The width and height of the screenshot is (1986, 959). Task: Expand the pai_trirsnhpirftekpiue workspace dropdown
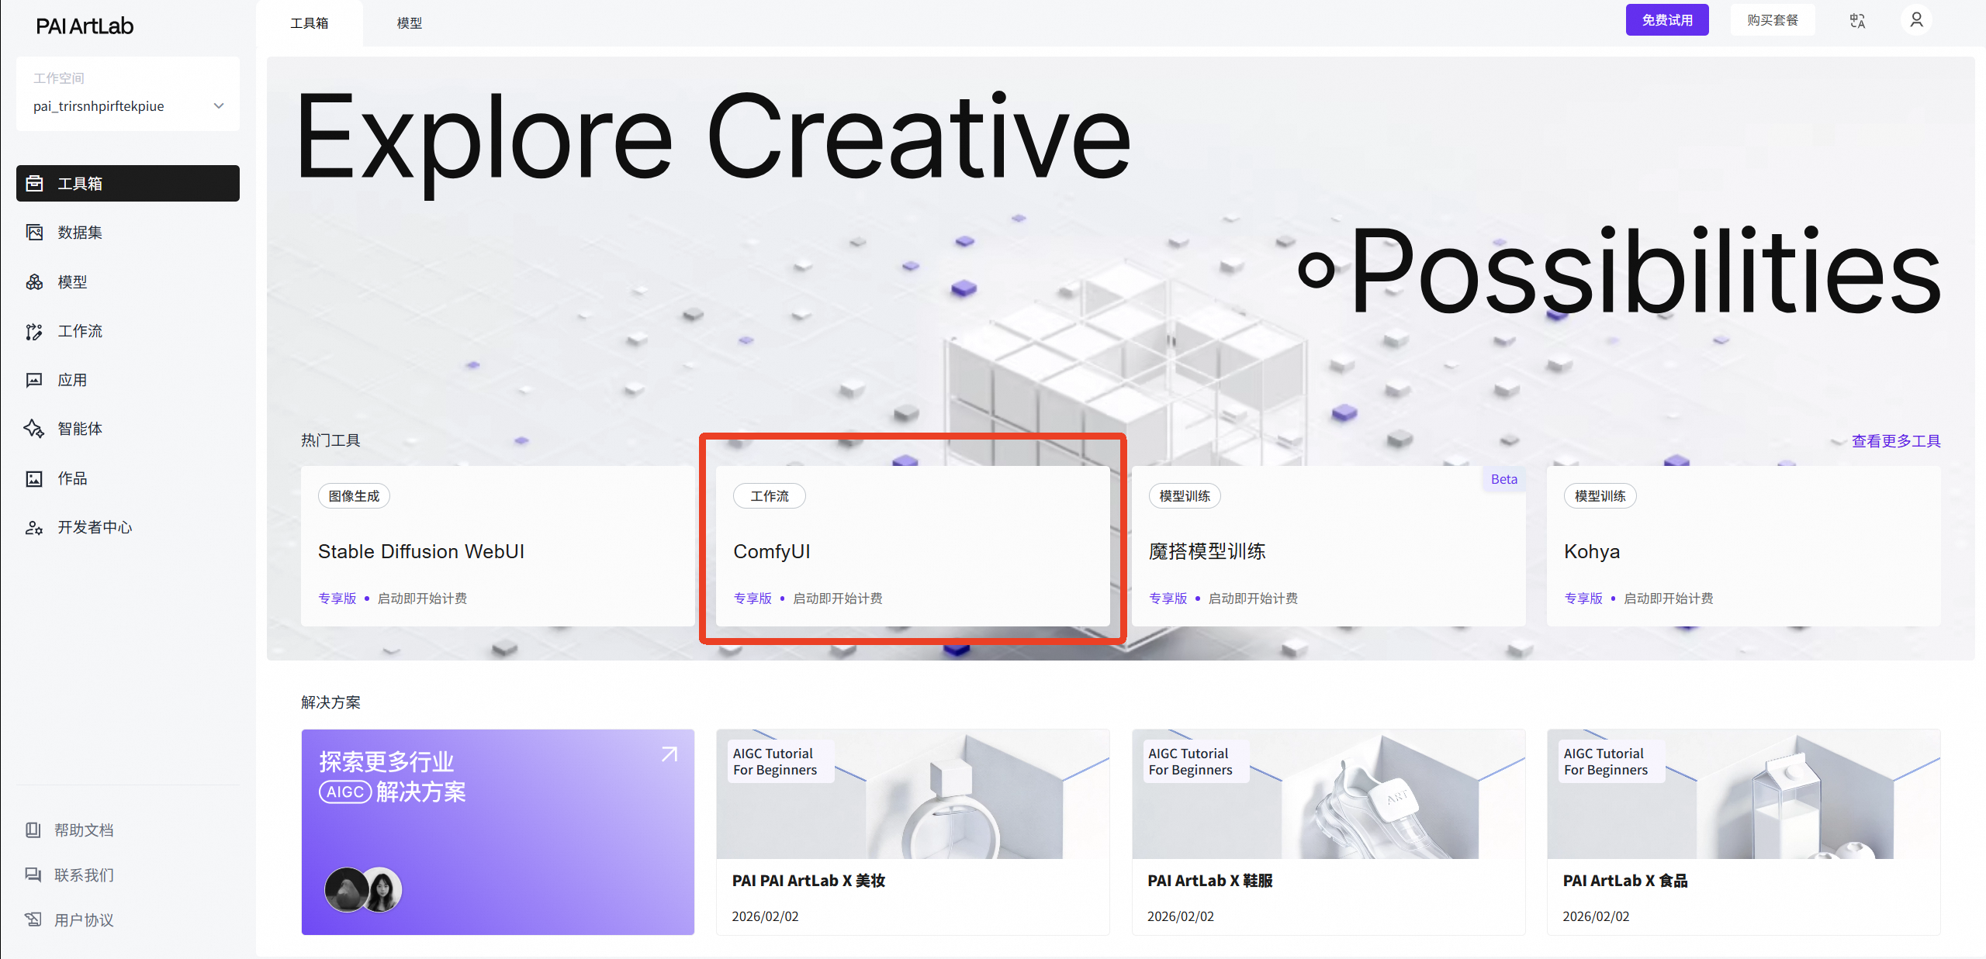click(x=128, y=106)
